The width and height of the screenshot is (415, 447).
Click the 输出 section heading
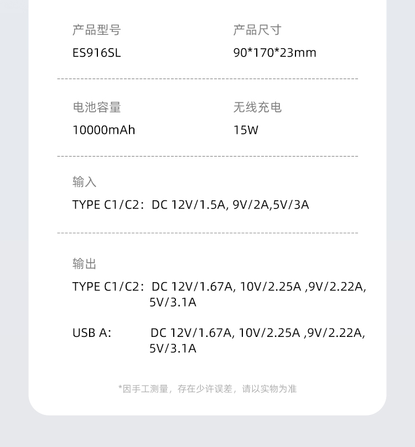click(84, 264)
